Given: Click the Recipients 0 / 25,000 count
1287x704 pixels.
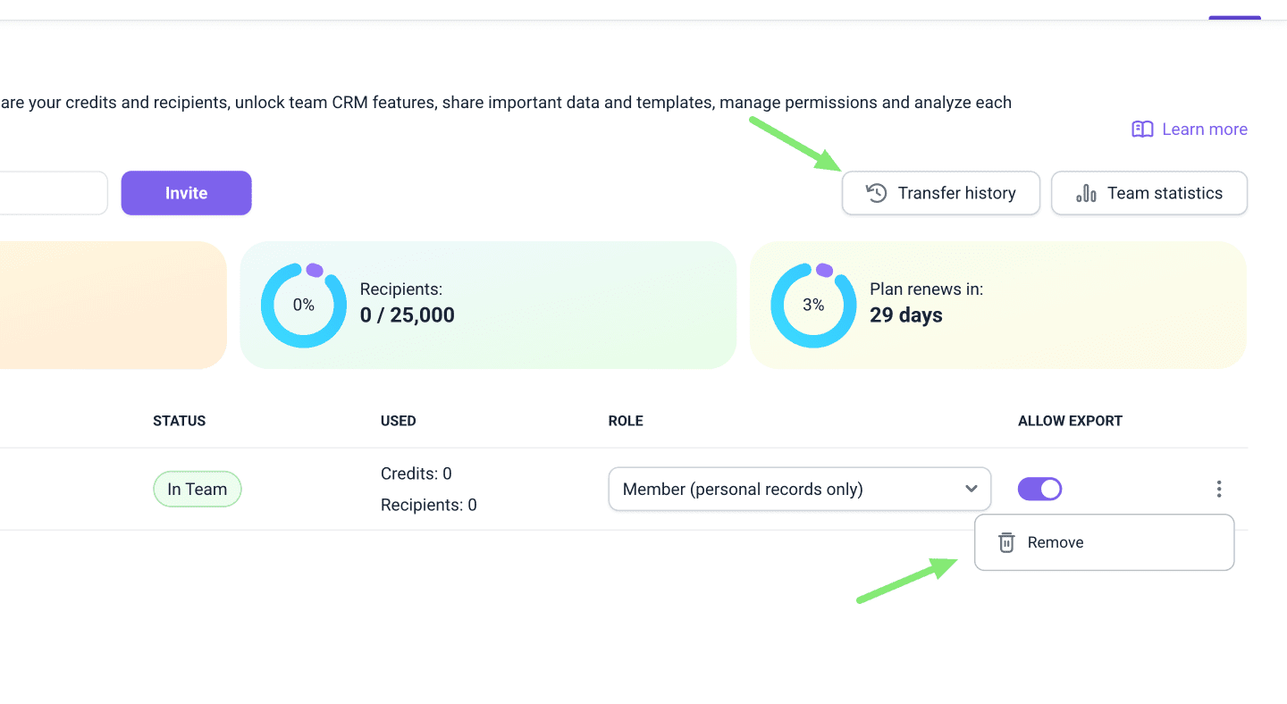Looking at the screenshot, I should (407, 314).
